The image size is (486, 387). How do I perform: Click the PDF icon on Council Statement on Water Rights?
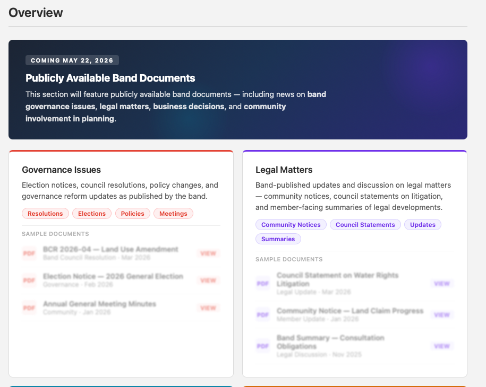(262, 284)
